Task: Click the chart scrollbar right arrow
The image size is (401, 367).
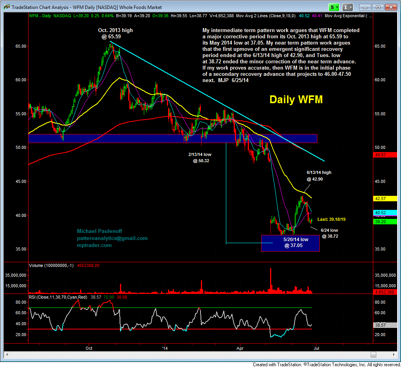Action: click(x=394, y=354)
